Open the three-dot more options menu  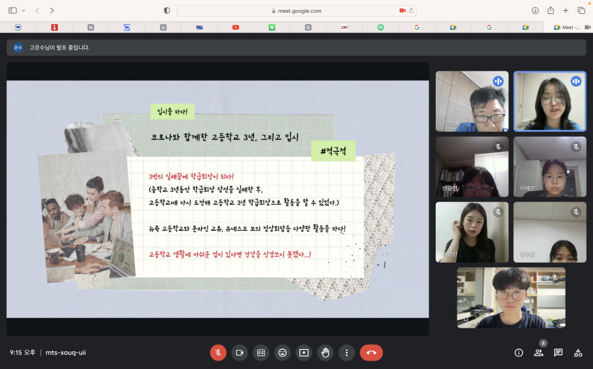point(347,352)
